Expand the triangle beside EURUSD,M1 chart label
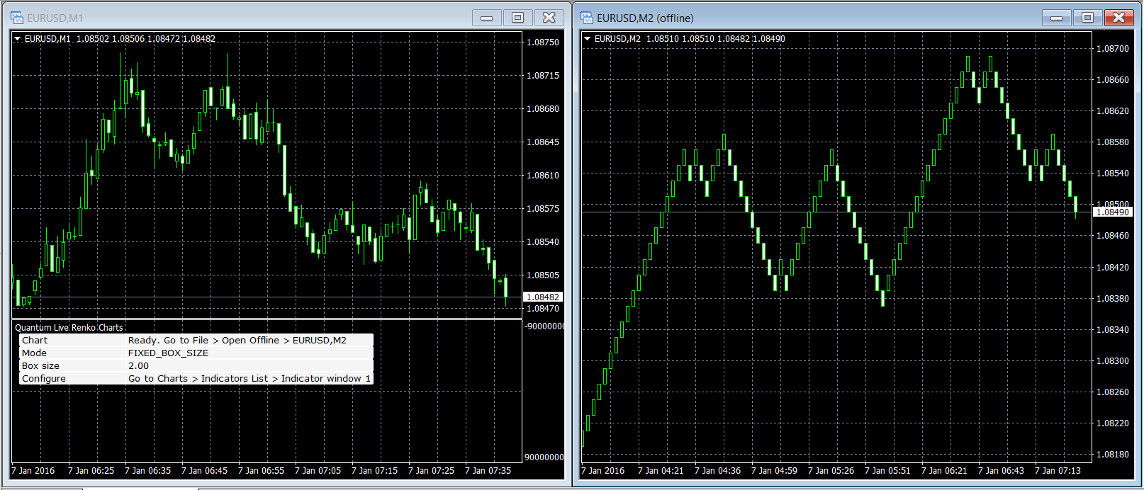 [18, 39]
